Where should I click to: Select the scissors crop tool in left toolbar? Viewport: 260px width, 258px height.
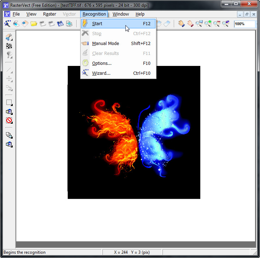pyautogui.click(x=9, y=37)
